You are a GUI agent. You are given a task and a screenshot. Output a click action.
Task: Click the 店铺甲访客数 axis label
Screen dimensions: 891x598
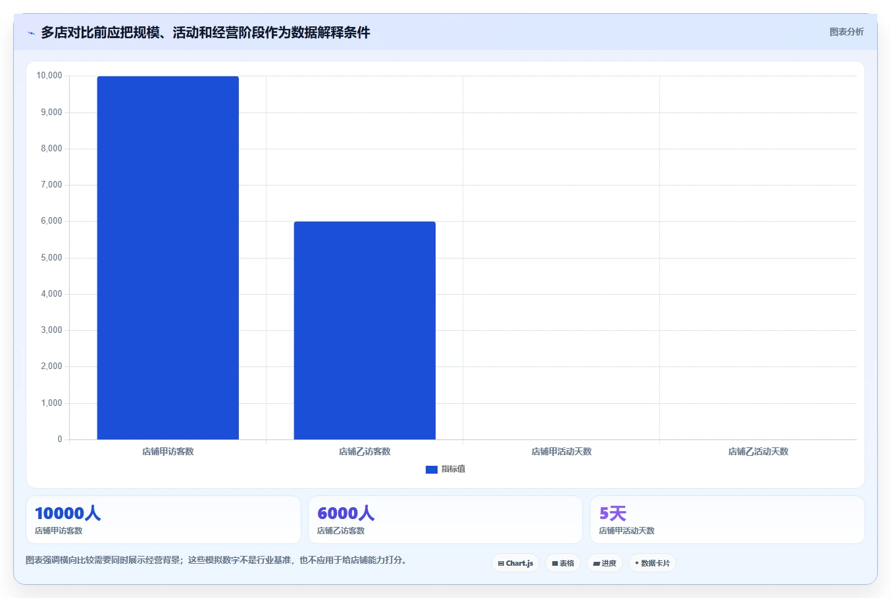click(x=168, y=451)
